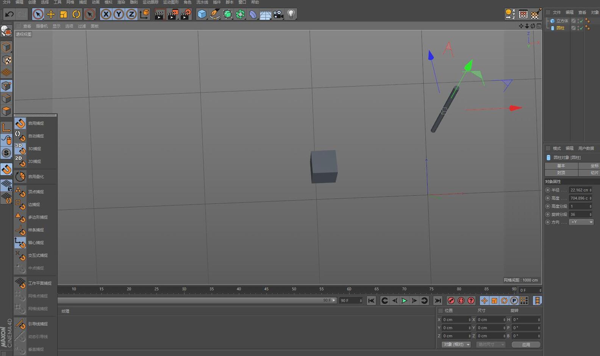Image resolution: width=600 pixels, height=356 pixels.
Task: Click the 应用 apply button
Action: click(526, 345)
